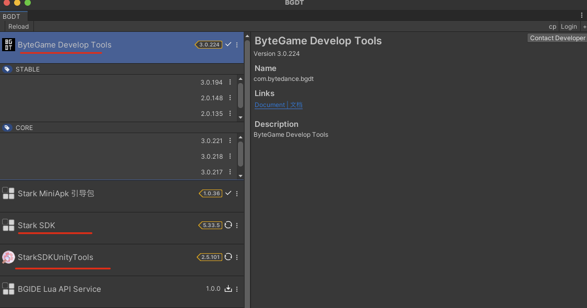Screen dimensions: 587x308
Task: Click the Stark MiniApk package icon
Action: 8,193
